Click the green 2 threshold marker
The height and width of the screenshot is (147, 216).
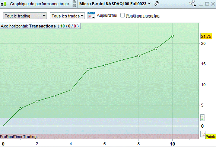[x=202, y=118]
